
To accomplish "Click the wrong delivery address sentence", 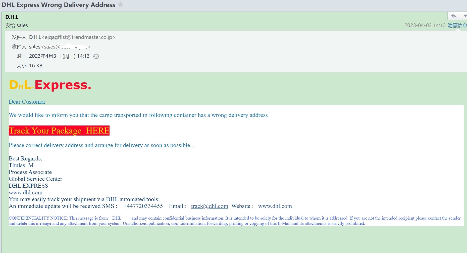I will pyautogui.click(x=138, y=115).
